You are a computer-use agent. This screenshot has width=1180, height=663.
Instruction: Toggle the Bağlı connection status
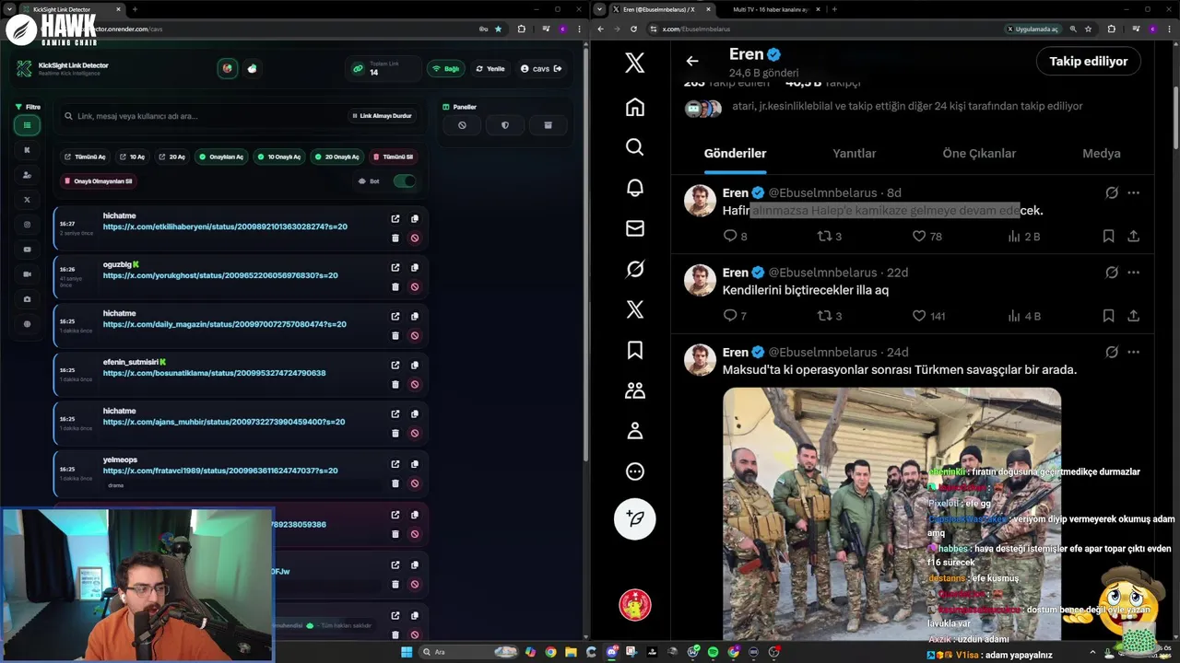coord(446,69)
